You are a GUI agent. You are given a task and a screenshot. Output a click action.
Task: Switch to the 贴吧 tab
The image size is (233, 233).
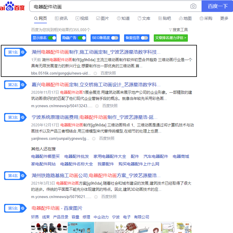click(x=165, y=18)
